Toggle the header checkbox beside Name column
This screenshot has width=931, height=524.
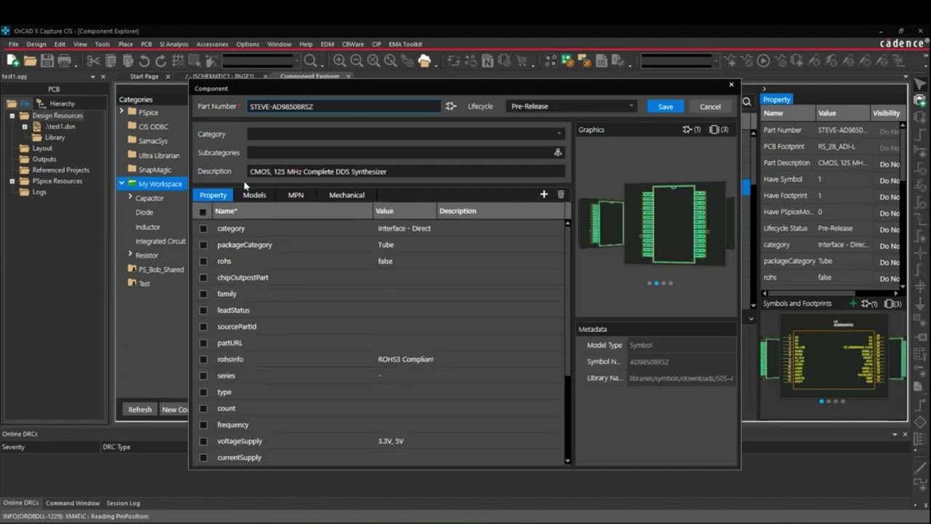point(203,212)
